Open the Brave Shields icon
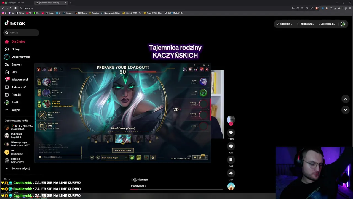Viewport: 353px width, 199px height. pos(317,8)
